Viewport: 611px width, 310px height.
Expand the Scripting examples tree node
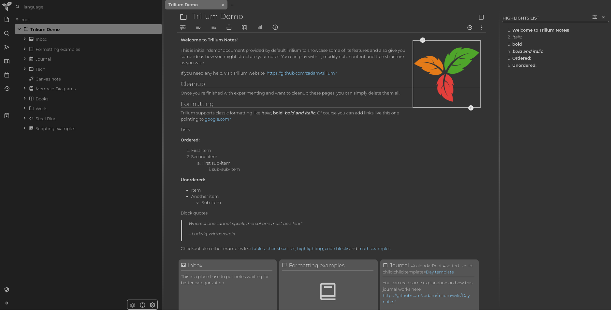(x=24, y=128)
